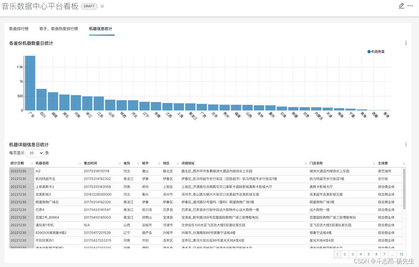The height and width of the screenshot is (267, 419).
Task: Click the 广东 bar in the chart
Action: coord(30,83)
